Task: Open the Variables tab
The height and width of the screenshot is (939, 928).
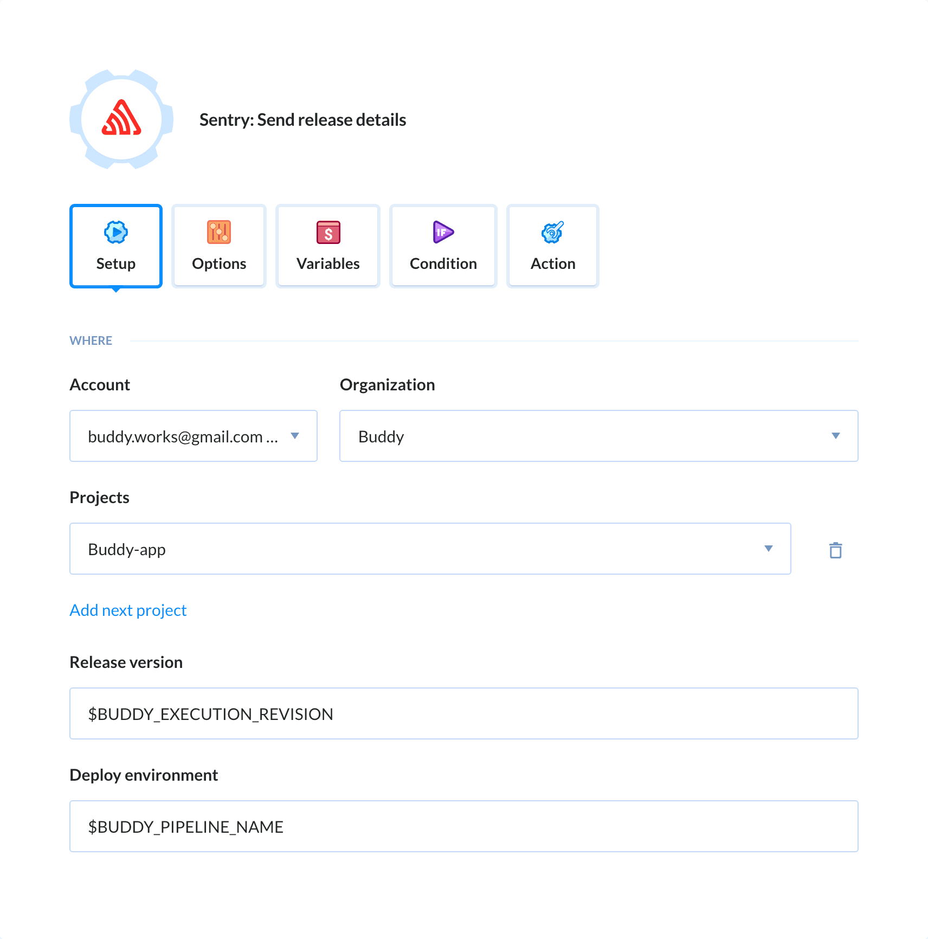Action: click(x=328, y=246)
